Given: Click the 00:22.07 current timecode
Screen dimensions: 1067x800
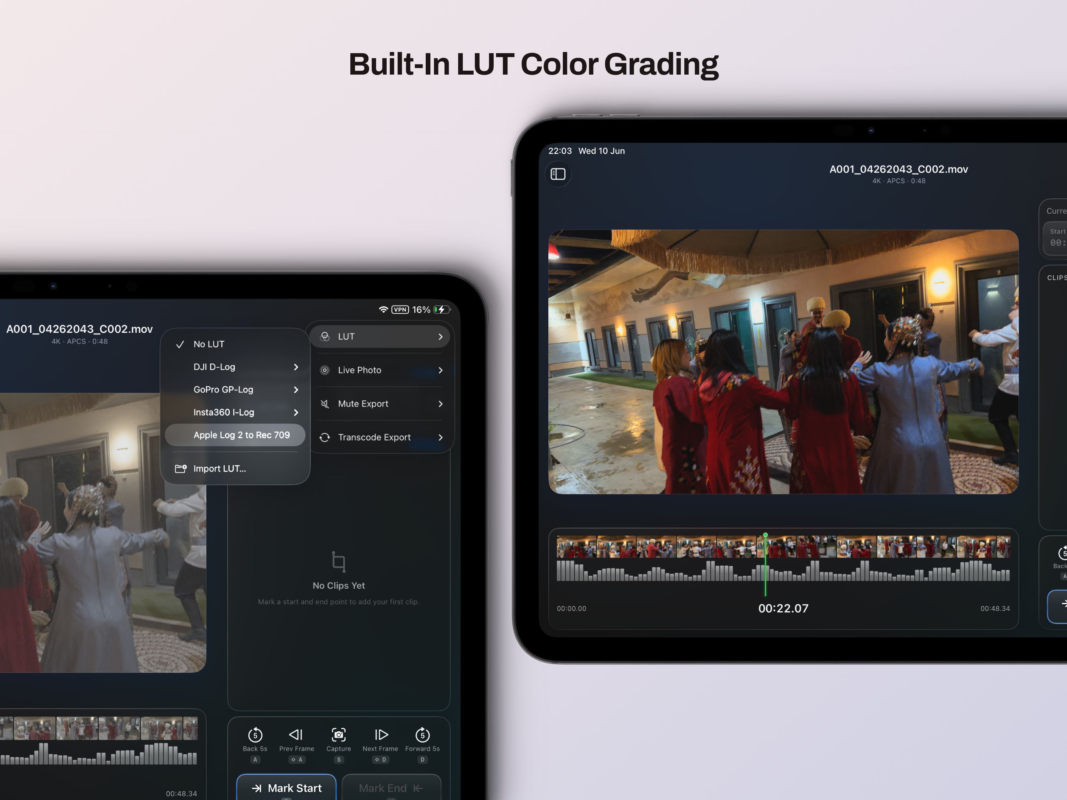Looking at the screenshot, I should (x=783, y=609).
